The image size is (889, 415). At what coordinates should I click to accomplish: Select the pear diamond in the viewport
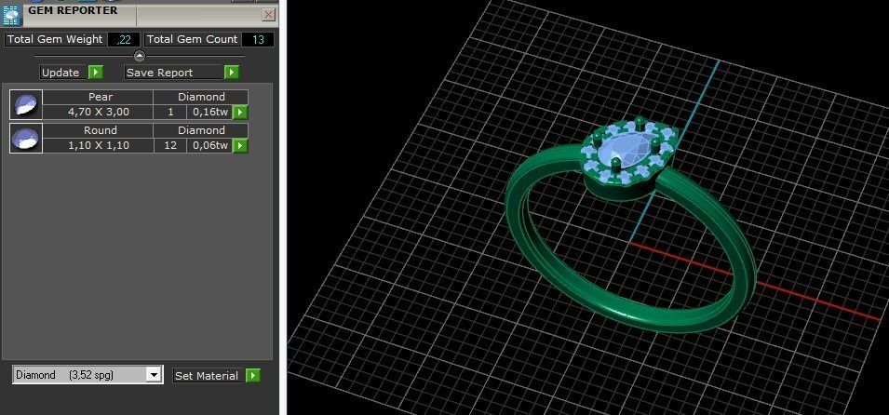click(624, 150)
